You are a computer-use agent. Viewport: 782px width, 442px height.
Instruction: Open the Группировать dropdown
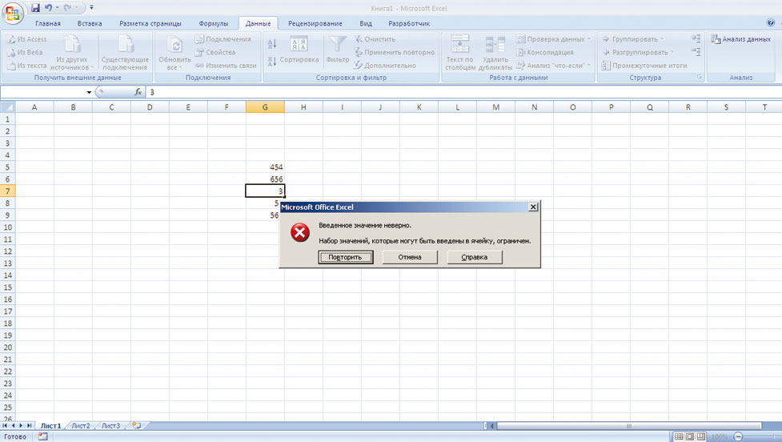[633, 39]
